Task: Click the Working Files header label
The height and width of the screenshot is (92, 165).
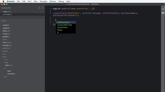Action: click(6, 8)
